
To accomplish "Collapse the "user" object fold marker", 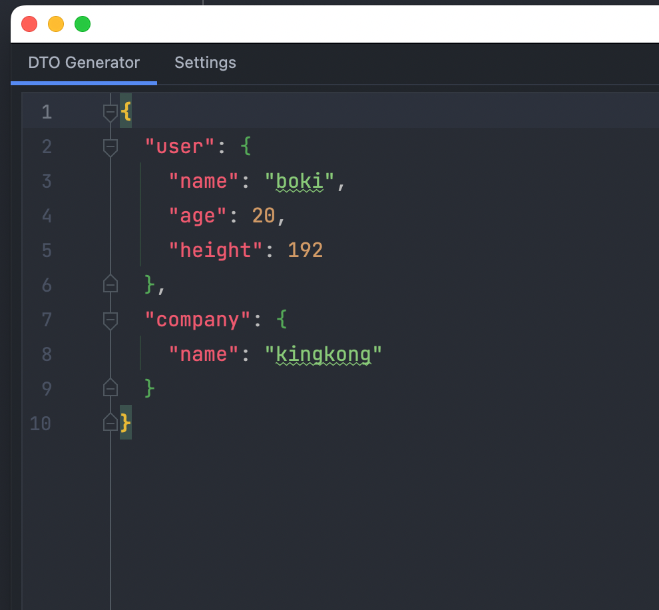I will click(110, 148).
